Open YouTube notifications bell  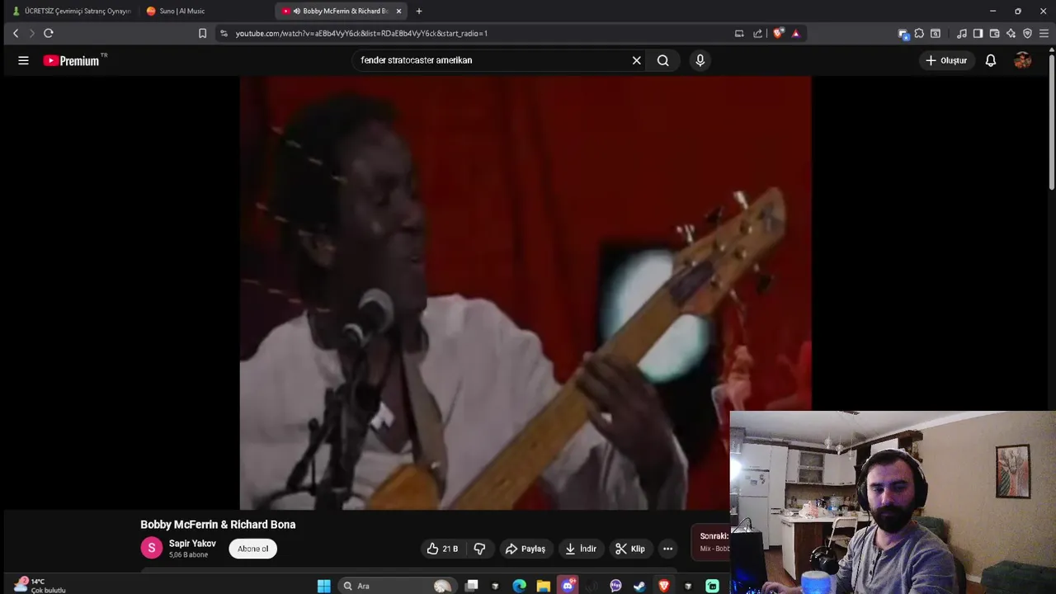coord(990,60)
